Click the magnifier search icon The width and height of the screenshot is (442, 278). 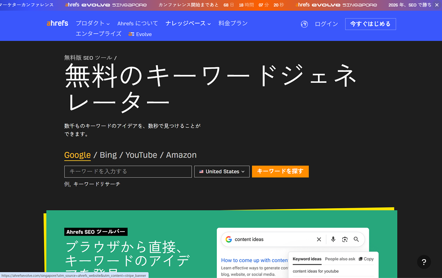pos(356,239)
